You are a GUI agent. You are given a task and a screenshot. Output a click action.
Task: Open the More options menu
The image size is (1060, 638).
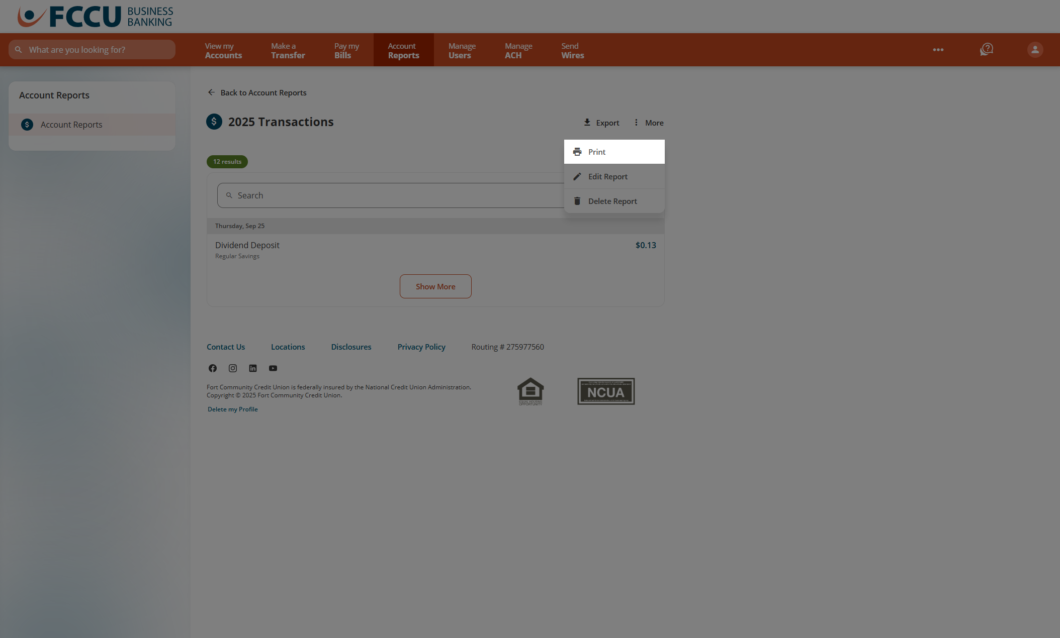[x=648, y=123]
